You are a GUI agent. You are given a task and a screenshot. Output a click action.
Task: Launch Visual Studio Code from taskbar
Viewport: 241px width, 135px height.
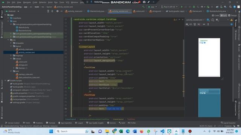coord(162,131)
